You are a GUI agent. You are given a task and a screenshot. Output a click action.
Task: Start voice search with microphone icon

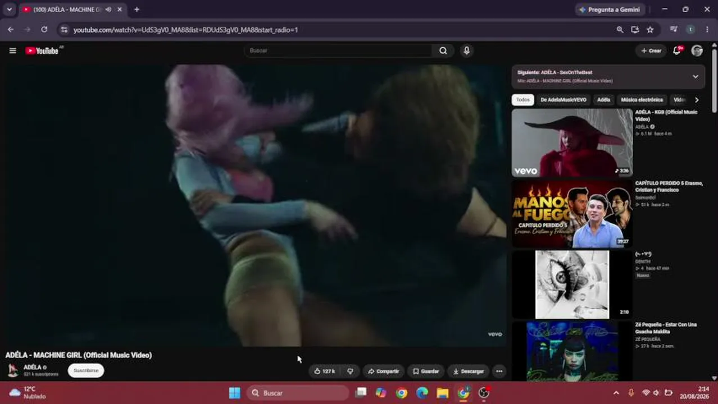click(x=466, y=50)
